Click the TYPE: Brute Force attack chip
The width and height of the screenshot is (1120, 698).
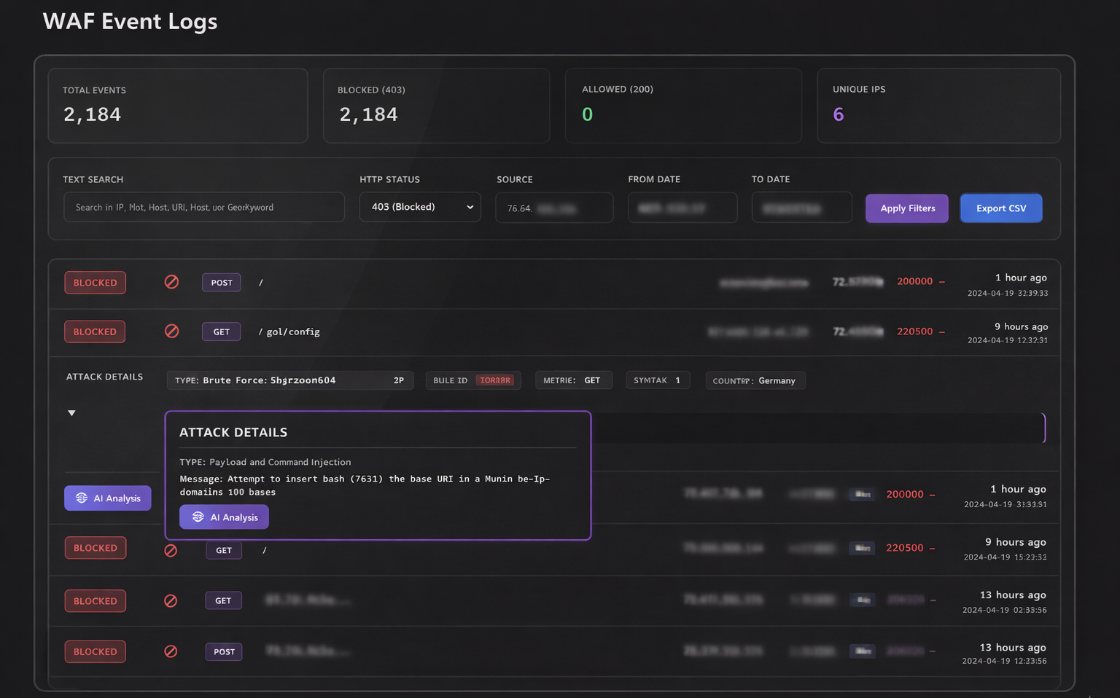289,380
